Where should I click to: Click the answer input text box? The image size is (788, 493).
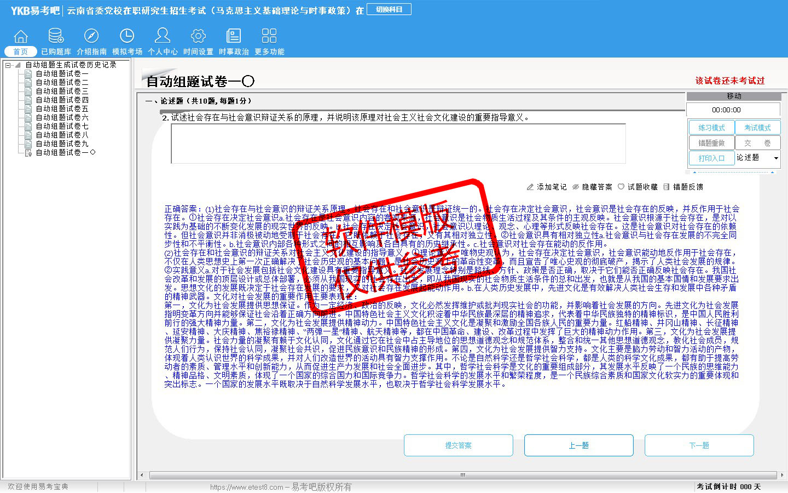pyautogui.click(x=398, y=144)
